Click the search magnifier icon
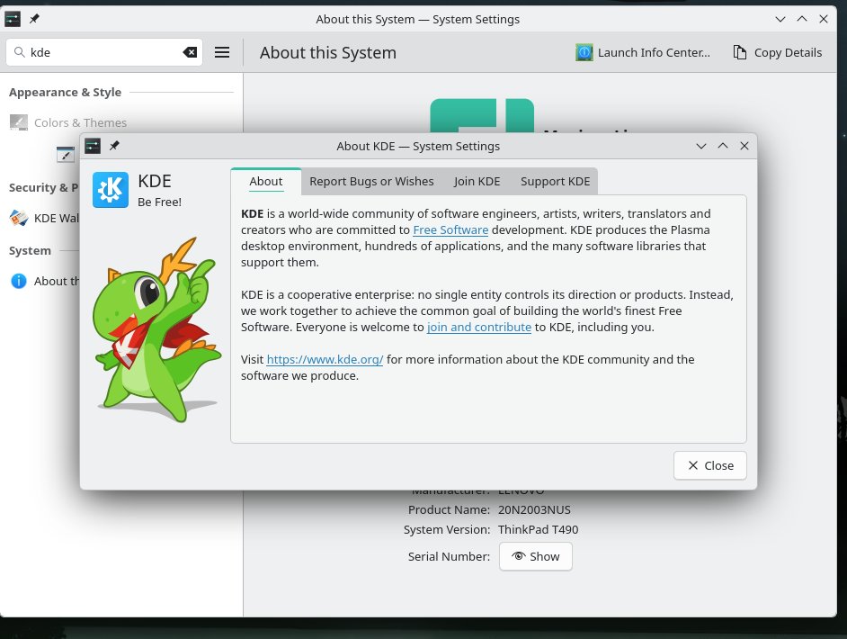This screenshot has width=847, height=639. (x=20, y=52)
